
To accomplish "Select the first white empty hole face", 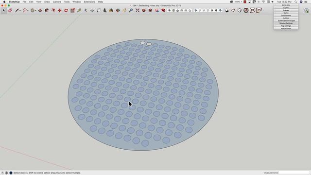I will click(x=142, y=42).
